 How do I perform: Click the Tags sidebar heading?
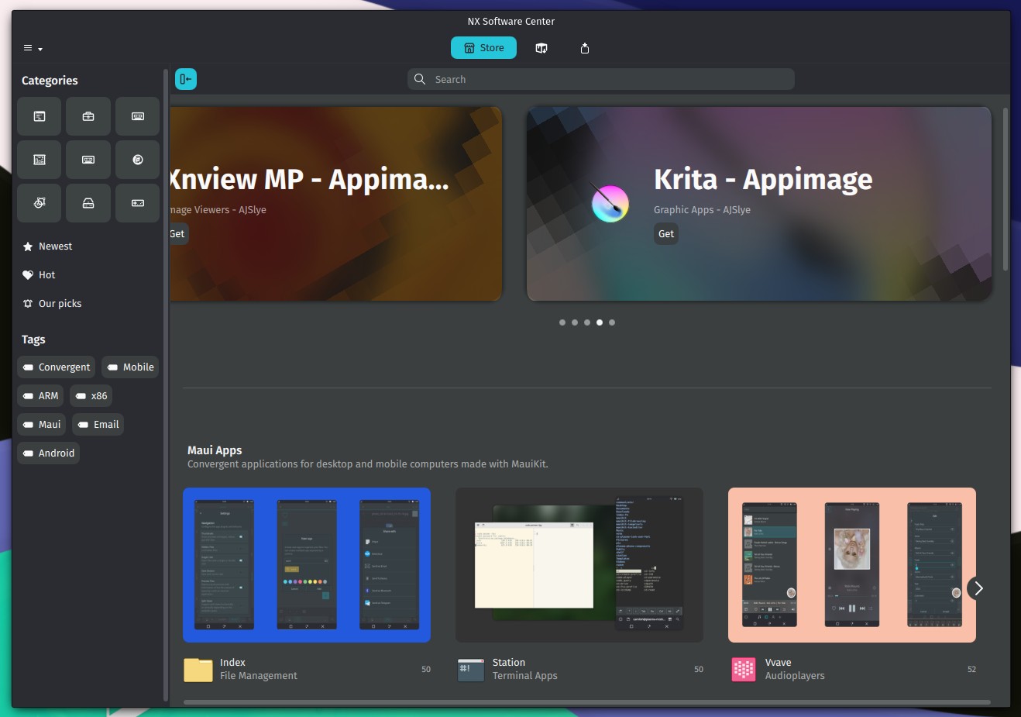[x=33, y=340]
